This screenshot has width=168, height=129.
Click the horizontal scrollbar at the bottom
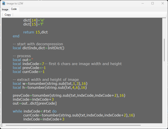pos(73,125)
